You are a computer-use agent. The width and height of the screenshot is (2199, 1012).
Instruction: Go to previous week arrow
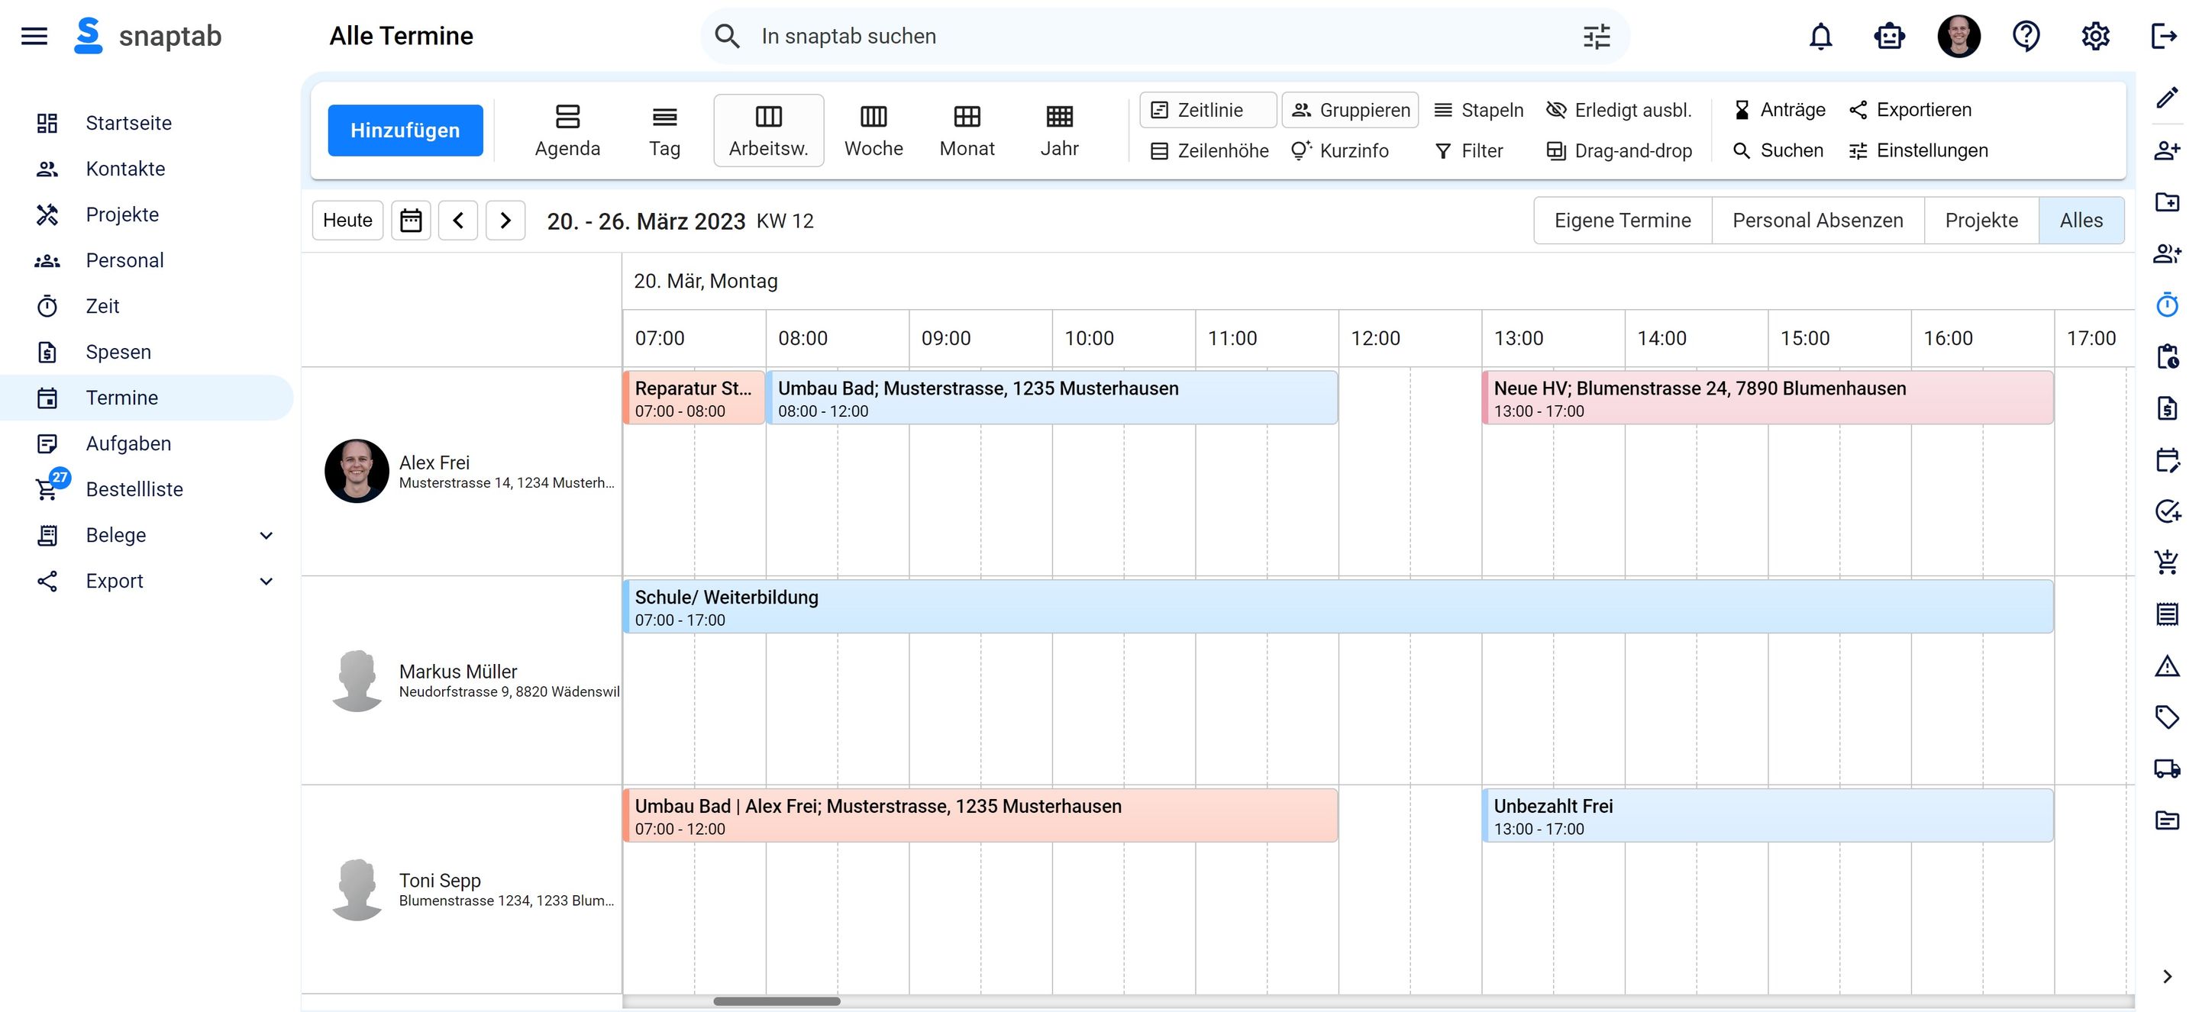(457, 220)
